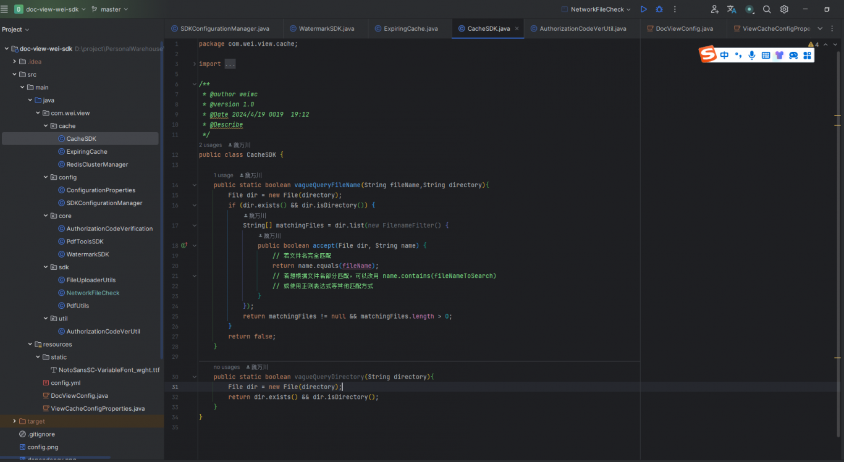844x462 pixels.
Task: Open the main hamburger menu
Action: tap(4, 9)
